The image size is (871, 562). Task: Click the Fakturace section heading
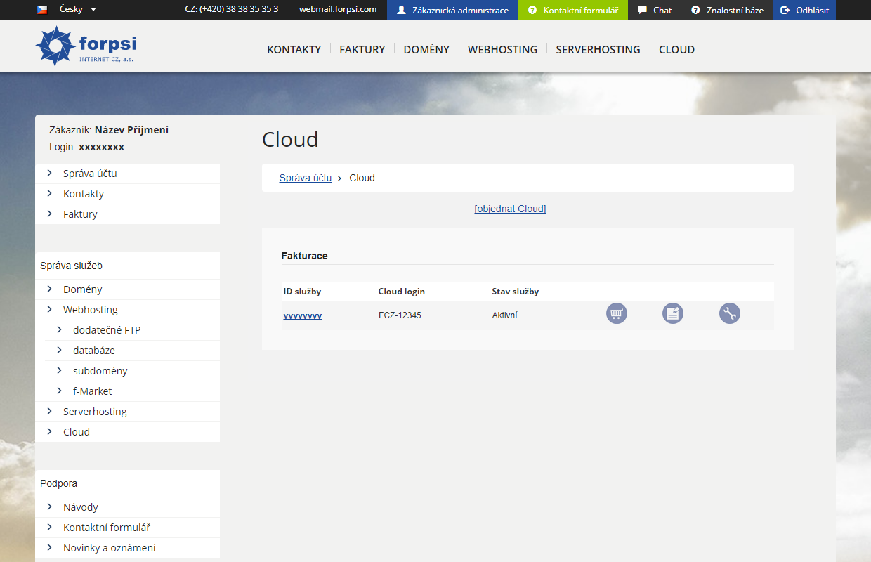click(x=305, y=256)
